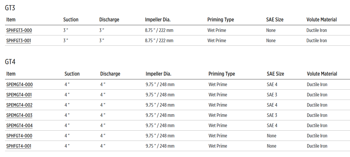
Task: Open the SPHFGT3-000 item link
Action: coord(19,30)
